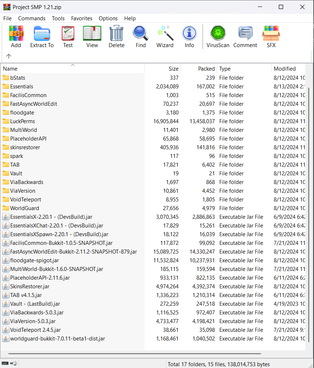Select FastAsyncWorldEdit-Bukkit-2.11.2-SNAPSHOT-879.jar
This screenshot has height=368, width=314.
tap(153, 252)
